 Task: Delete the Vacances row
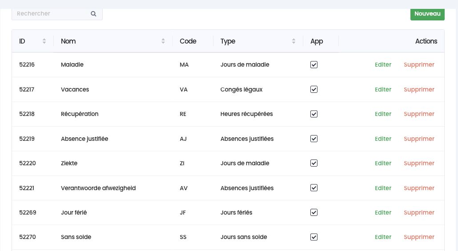click(x=419, y=90)
